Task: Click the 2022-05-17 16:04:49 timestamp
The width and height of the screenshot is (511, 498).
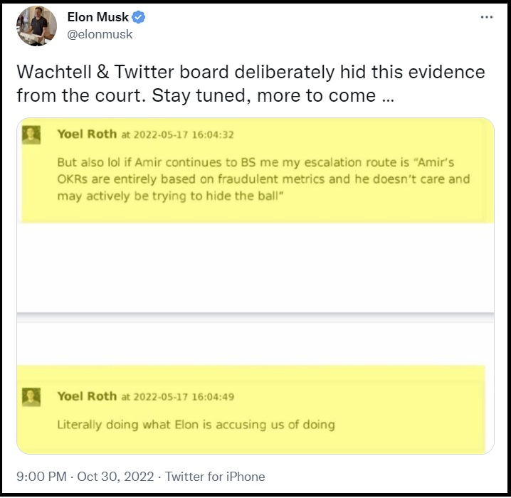Action: click(178, 397)
